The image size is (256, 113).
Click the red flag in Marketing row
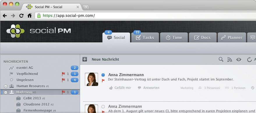[x=63, y=92]
